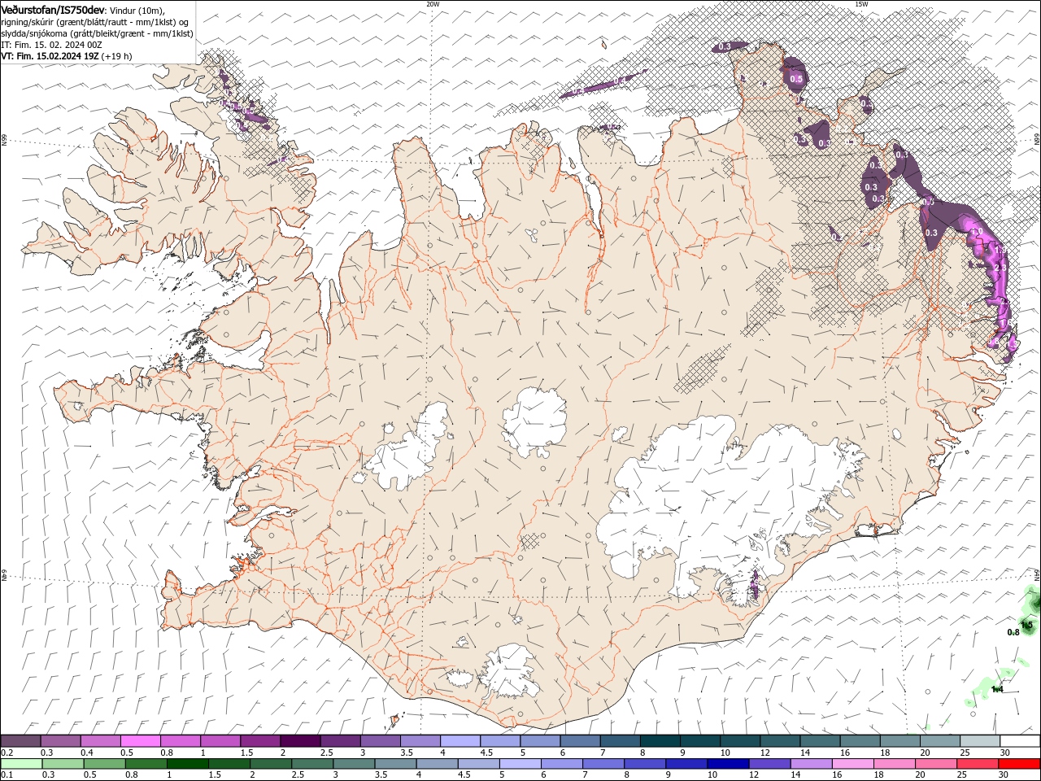
Task: Pick upper legend swatch between 14 and 16
Action: [x=821, y=741]
